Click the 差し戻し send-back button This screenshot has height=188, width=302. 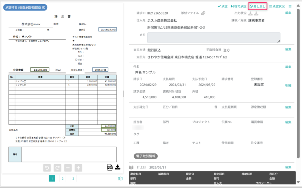point(257,6)
